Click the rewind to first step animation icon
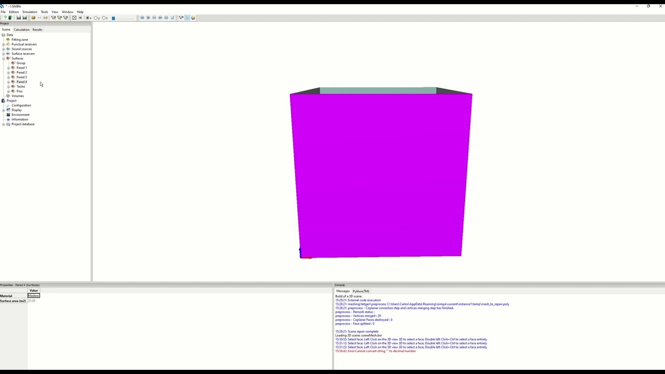Screen dimensions: 665x374 142,18
